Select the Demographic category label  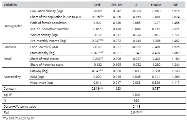click(13, 26)
